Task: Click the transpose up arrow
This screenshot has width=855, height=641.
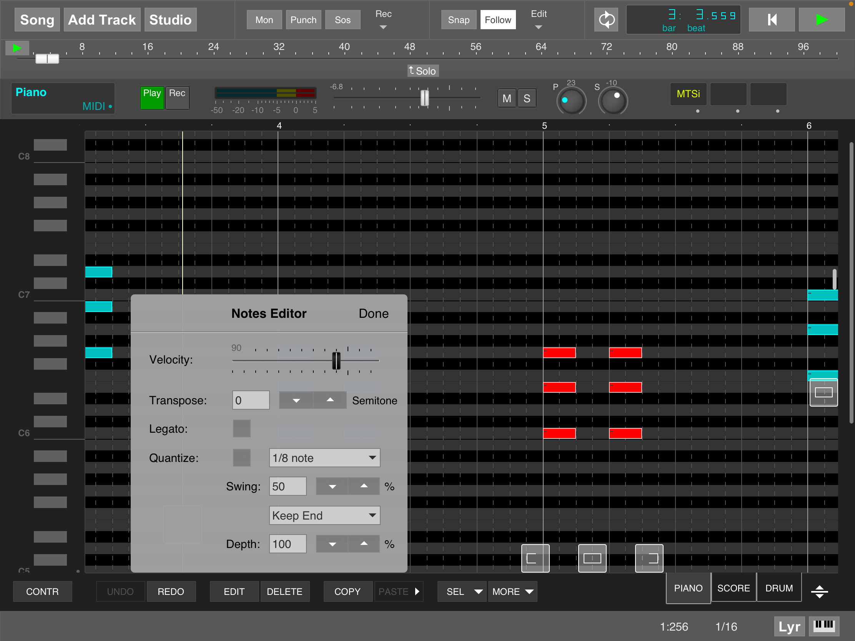Action: pos(330,400)
